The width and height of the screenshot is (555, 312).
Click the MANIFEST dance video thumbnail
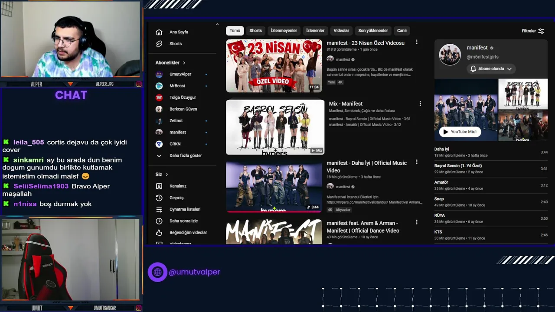pyautogui.click(x=274, y=232)
